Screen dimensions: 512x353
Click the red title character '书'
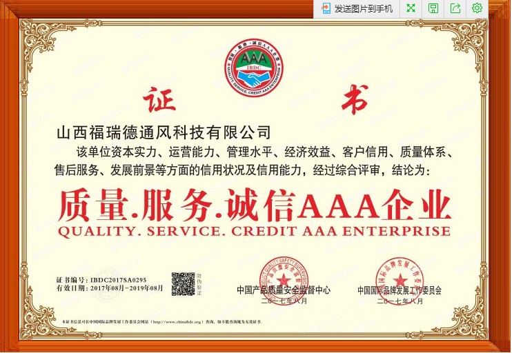[355, 99]
